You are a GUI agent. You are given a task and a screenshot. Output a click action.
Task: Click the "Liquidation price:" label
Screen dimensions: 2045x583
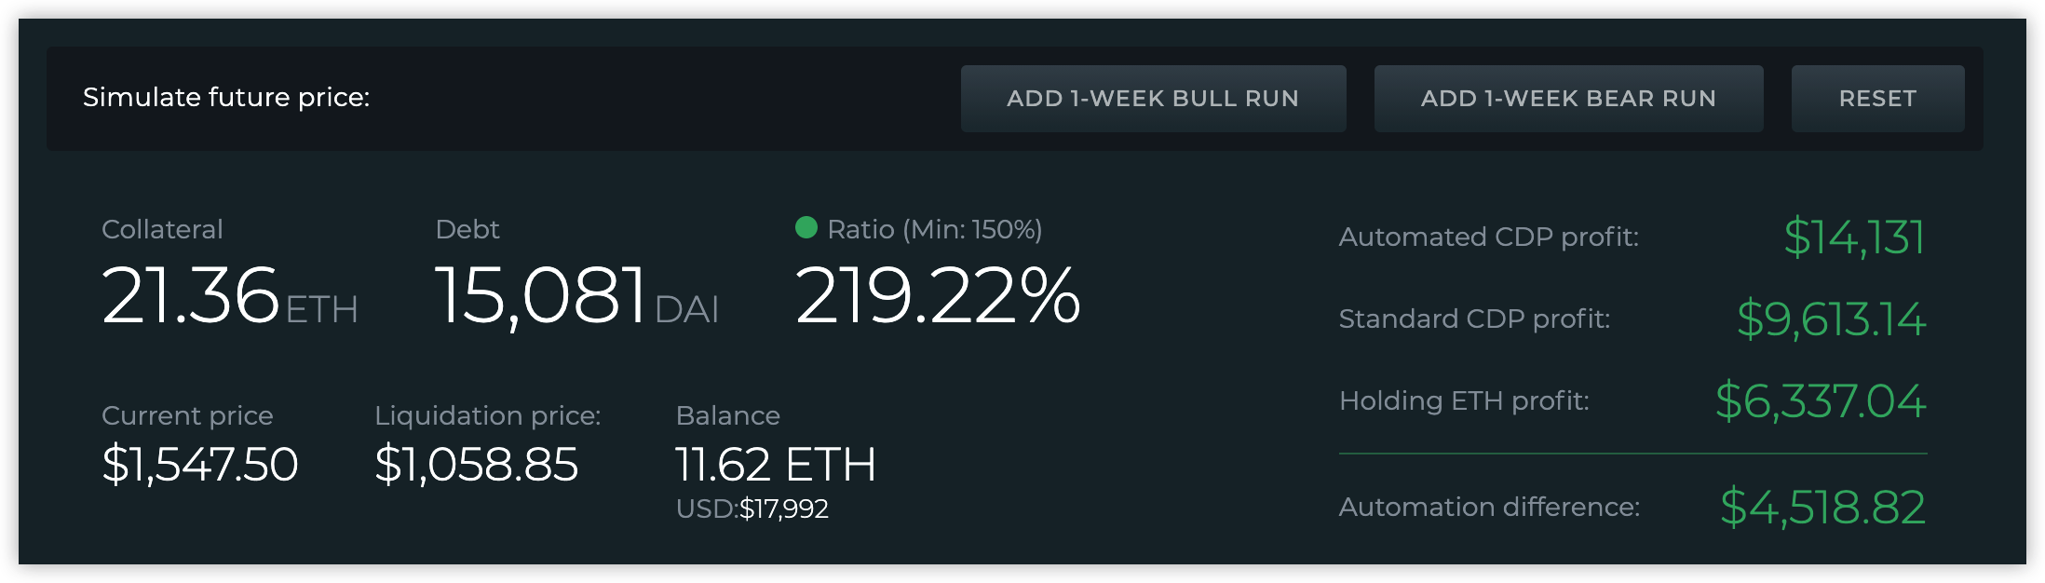click(487, 415)
